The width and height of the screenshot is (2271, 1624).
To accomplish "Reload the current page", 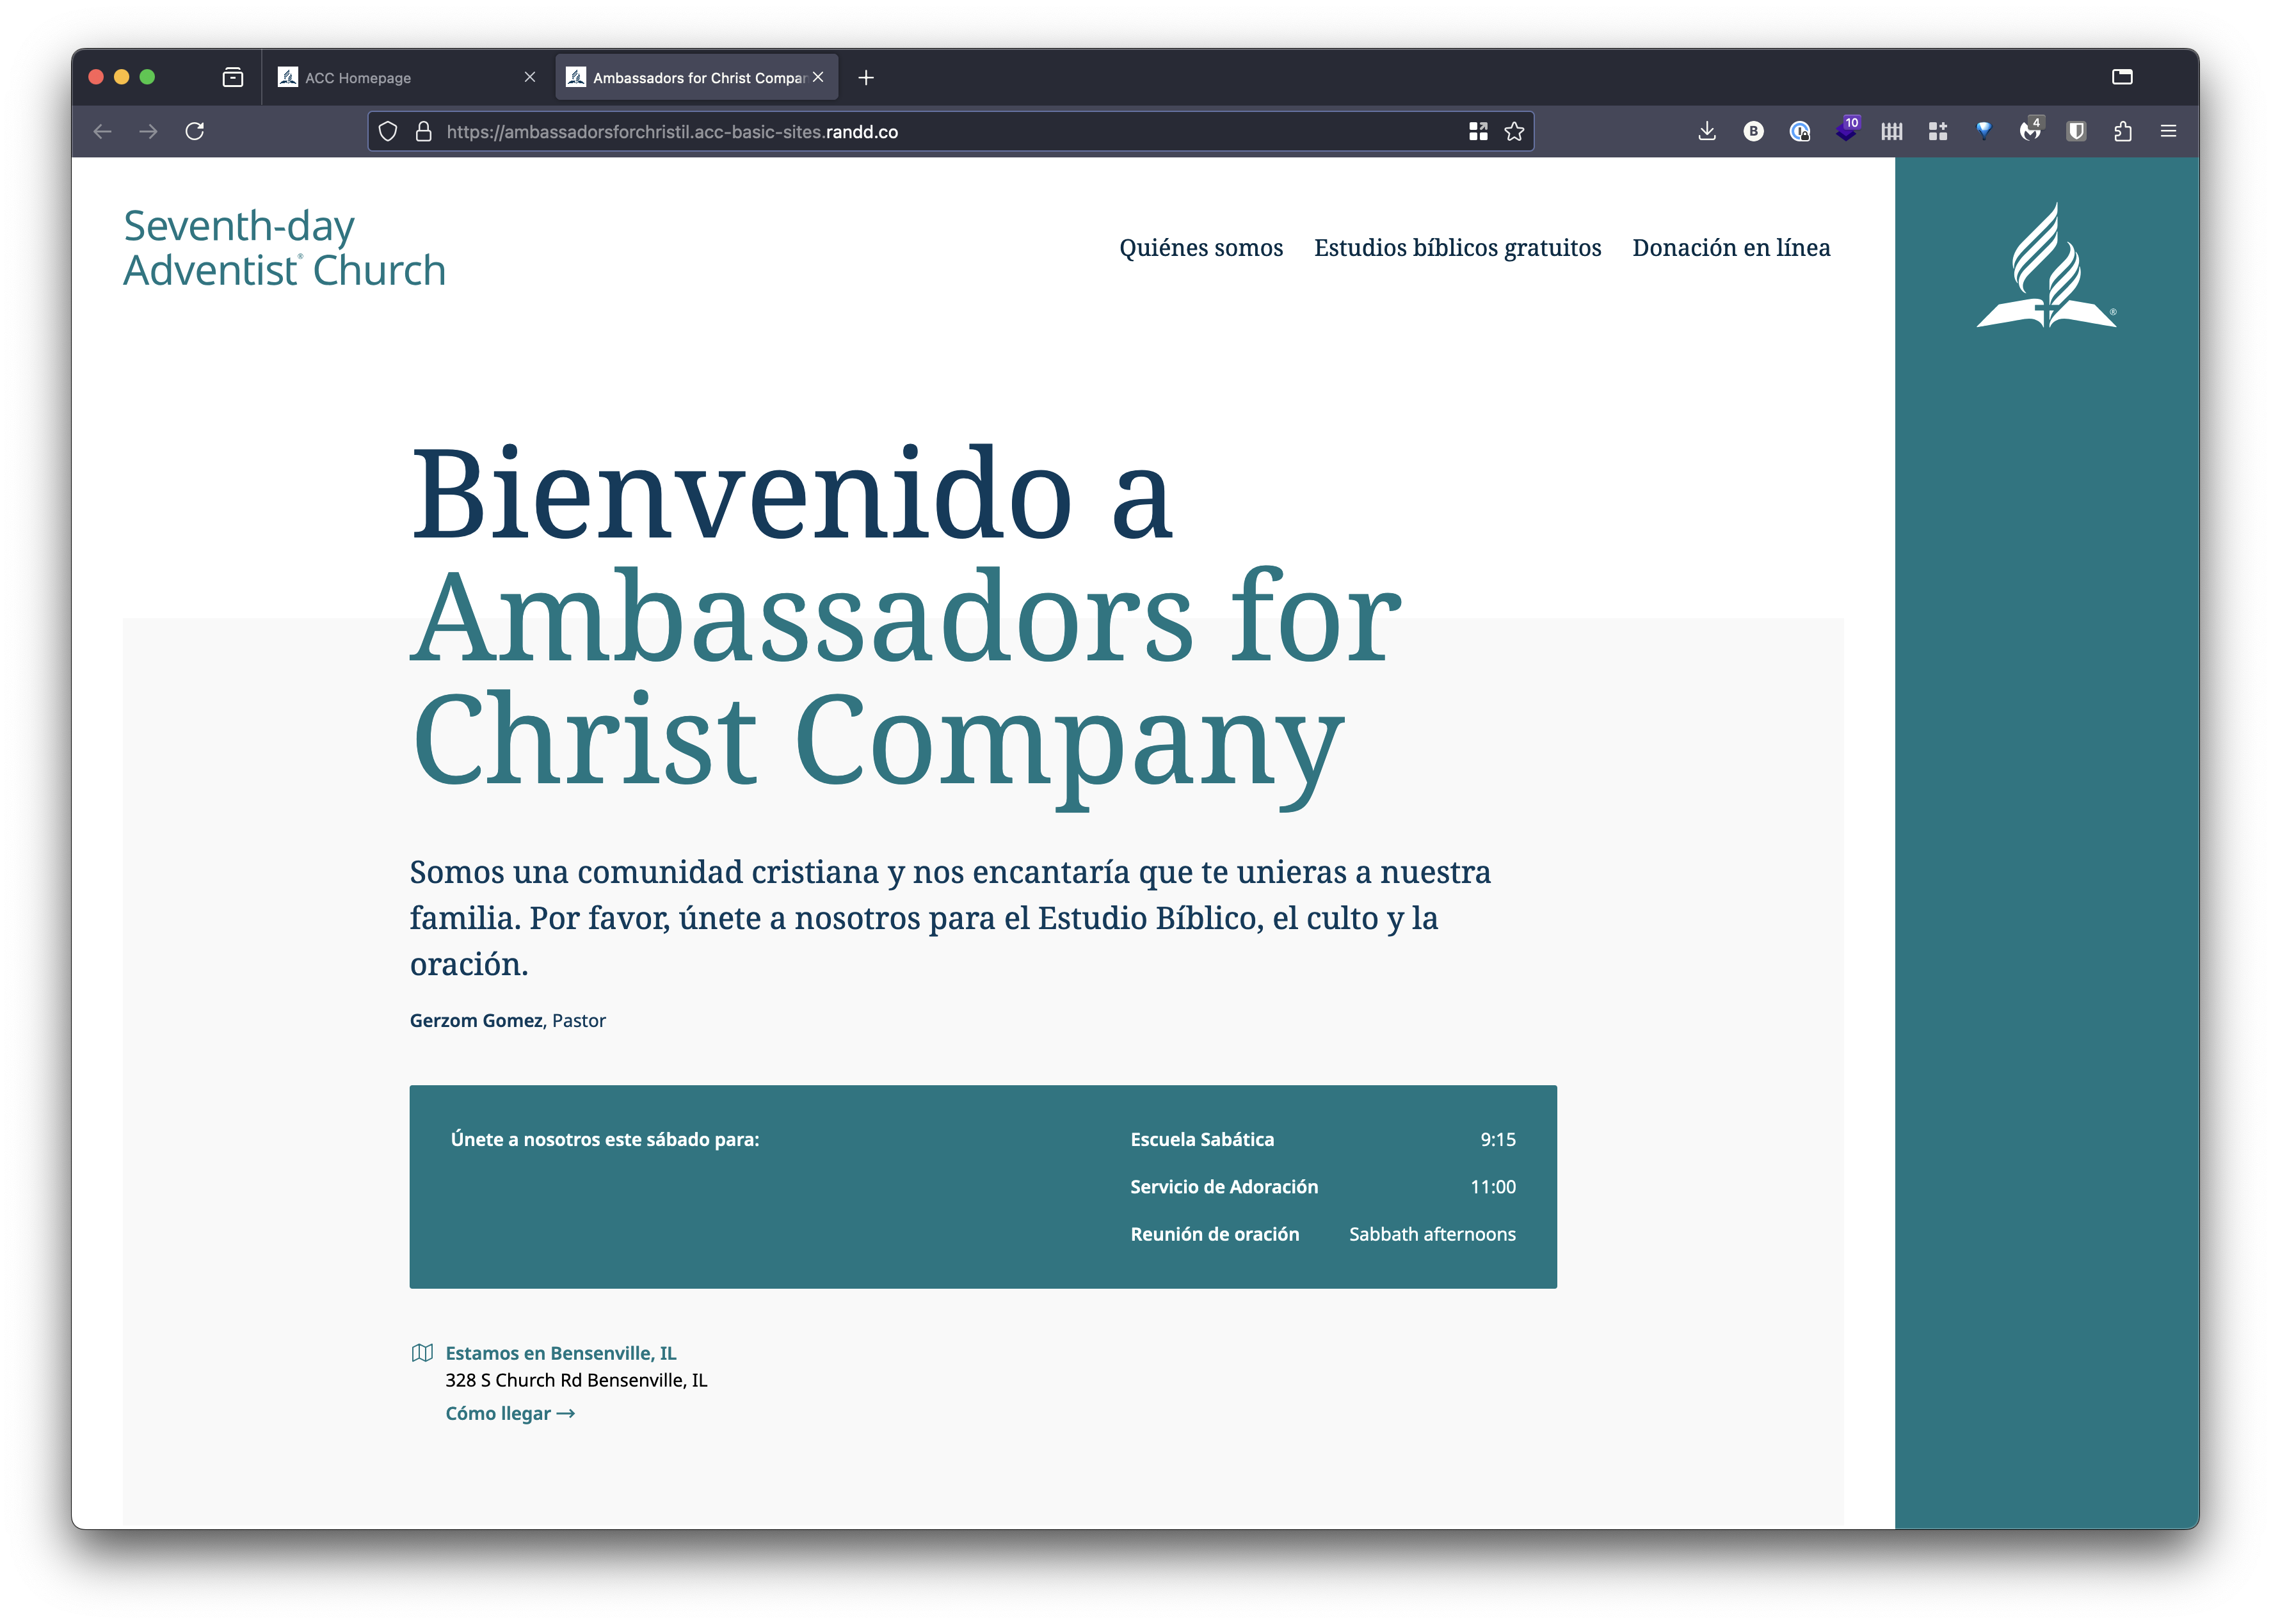I will pos(195,131).
